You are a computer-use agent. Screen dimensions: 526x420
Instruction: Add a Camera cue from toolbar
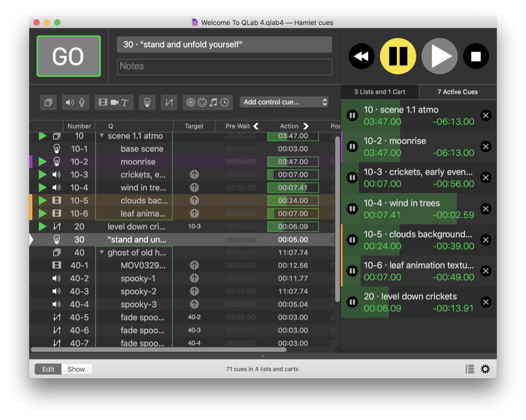[114, 102]
